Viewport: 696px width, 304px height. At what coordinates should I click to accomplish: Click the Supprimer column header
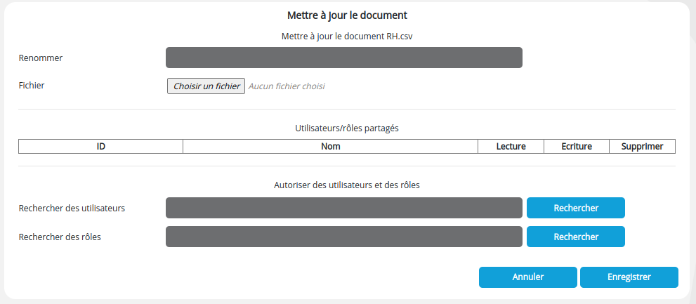(x=642, y=146)
